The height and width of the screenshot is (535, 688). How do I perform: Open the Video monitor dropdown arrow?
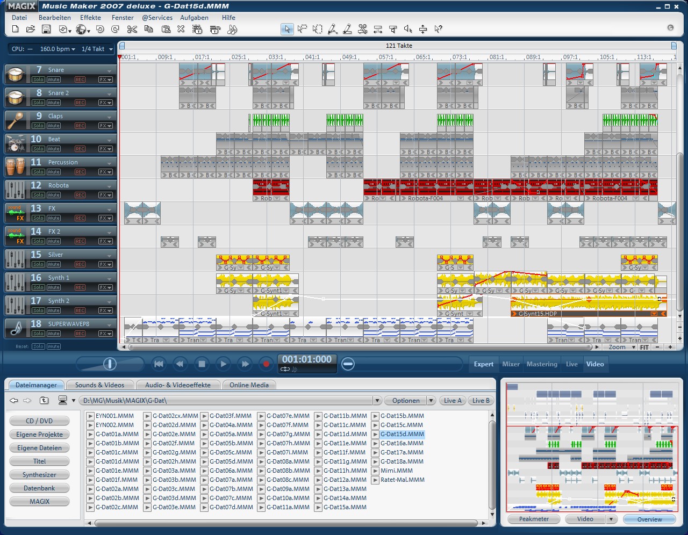(611, 519)
